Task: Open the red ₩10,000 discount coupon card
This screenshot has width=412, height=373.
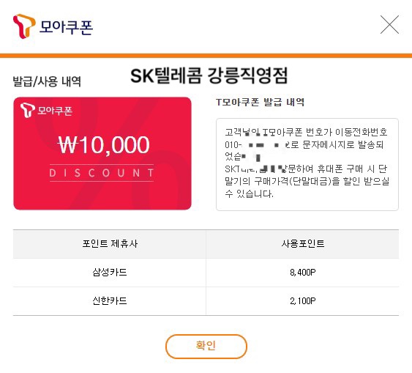Action: 102,153
